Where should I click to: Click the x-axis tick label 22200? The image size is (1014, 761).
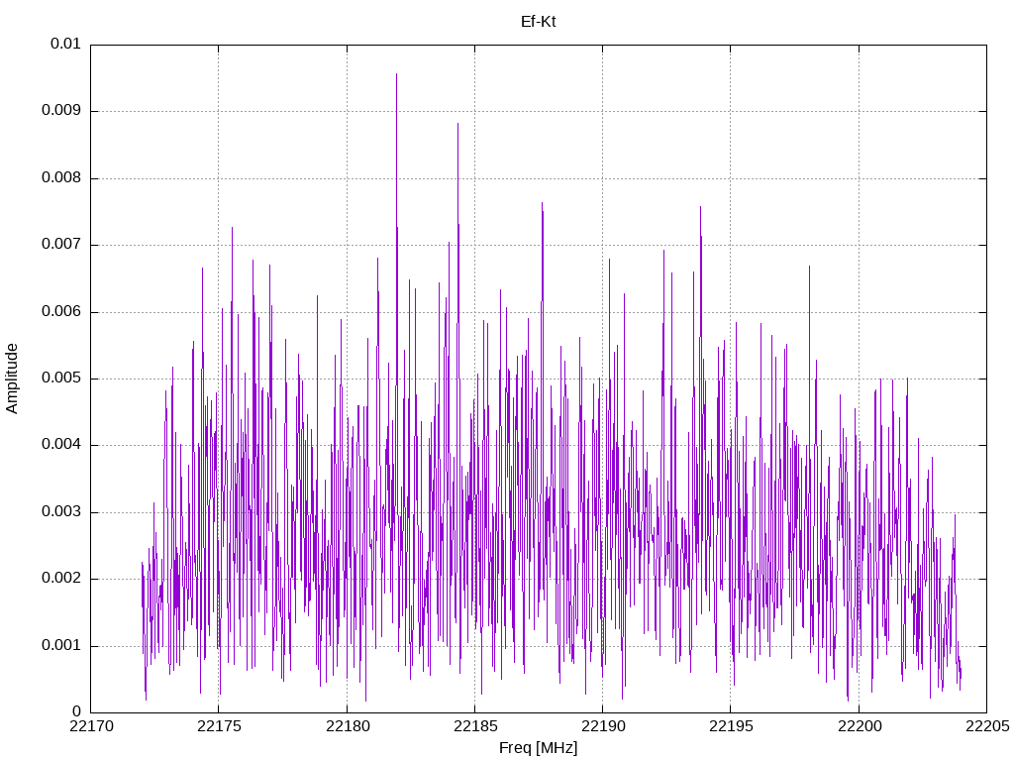click(x=859, y=726)
